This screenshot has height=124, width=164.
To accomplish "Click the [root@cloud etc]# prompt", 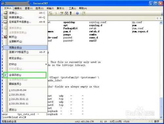I will 14,117.
